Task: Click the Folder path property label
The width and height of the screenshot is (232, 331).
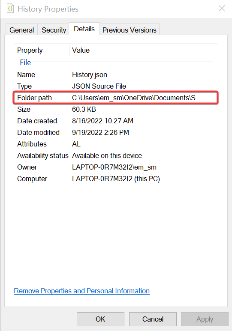Action: click(x=34, y=98)
